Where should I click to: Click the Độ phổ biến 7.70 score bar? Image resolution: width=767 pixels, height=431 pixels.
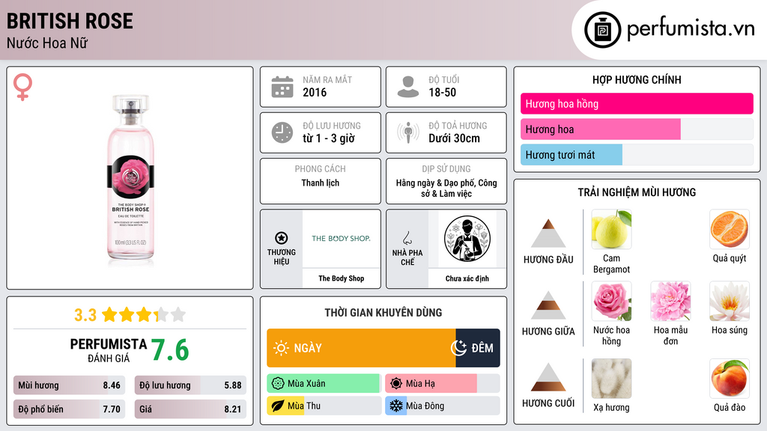(x=69, y=409)
